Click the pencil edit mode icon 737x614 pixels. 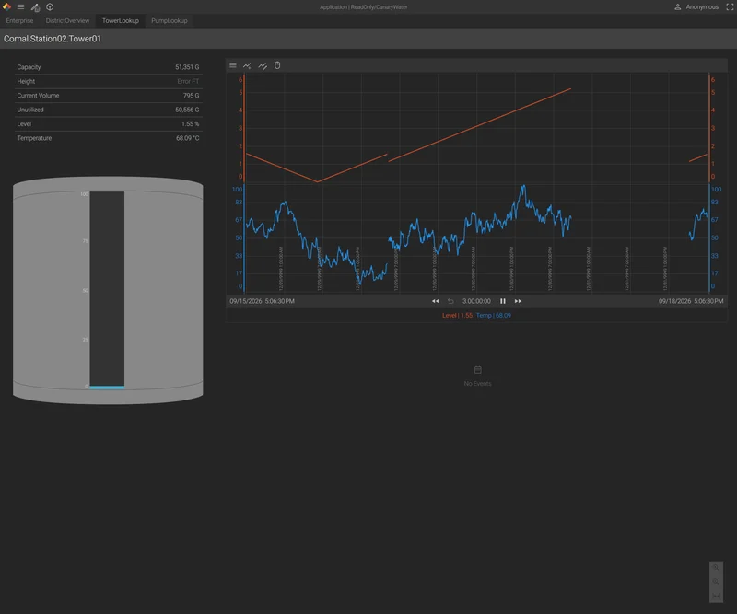35,7
